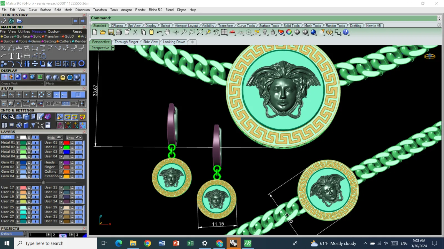The width and height of the screenshot is (444, 249).
Task: Toggle visibility of the Lights layer
Action: point(35,138)
